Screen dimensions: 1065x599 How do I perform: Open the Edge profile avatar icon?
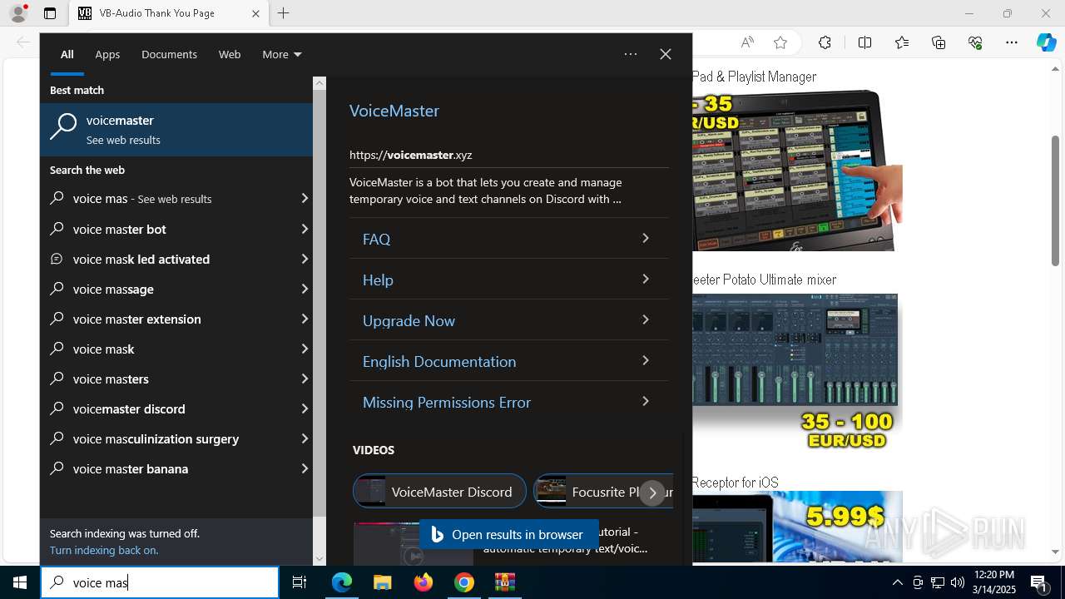(x=18, y=13)
